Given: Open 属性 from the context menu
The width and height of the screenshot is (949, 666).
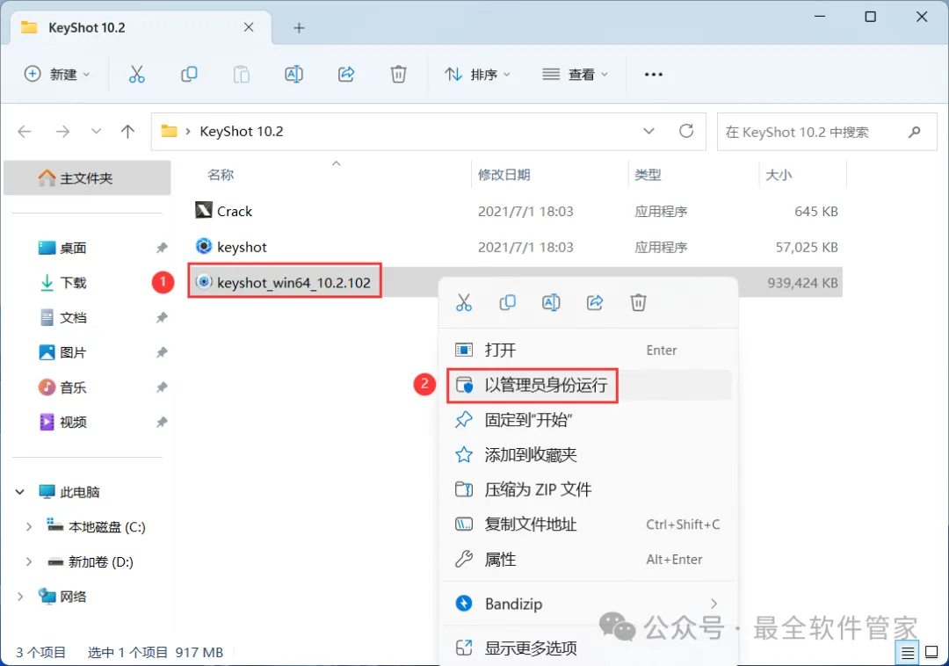Looking at the screenshot, I should [x=588, y=560].
